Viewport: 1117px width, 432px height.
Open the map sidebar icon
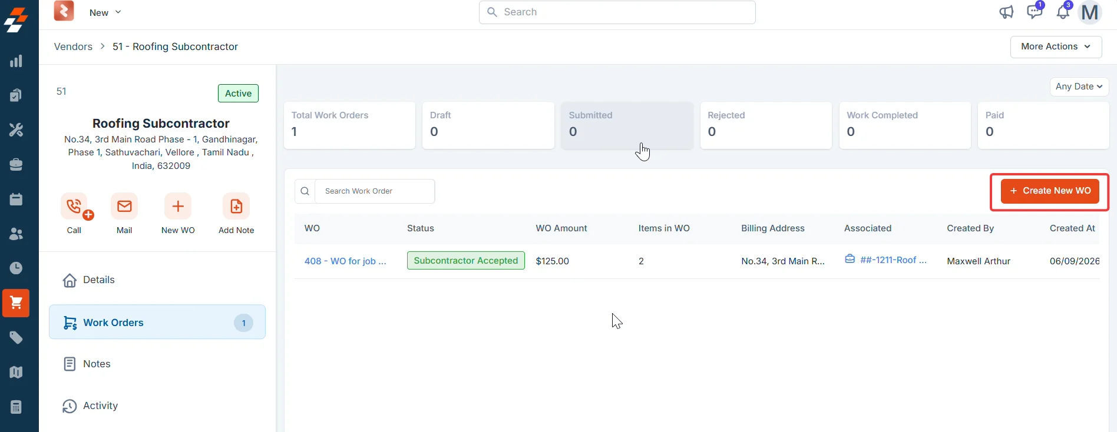(x=16, y=373)
